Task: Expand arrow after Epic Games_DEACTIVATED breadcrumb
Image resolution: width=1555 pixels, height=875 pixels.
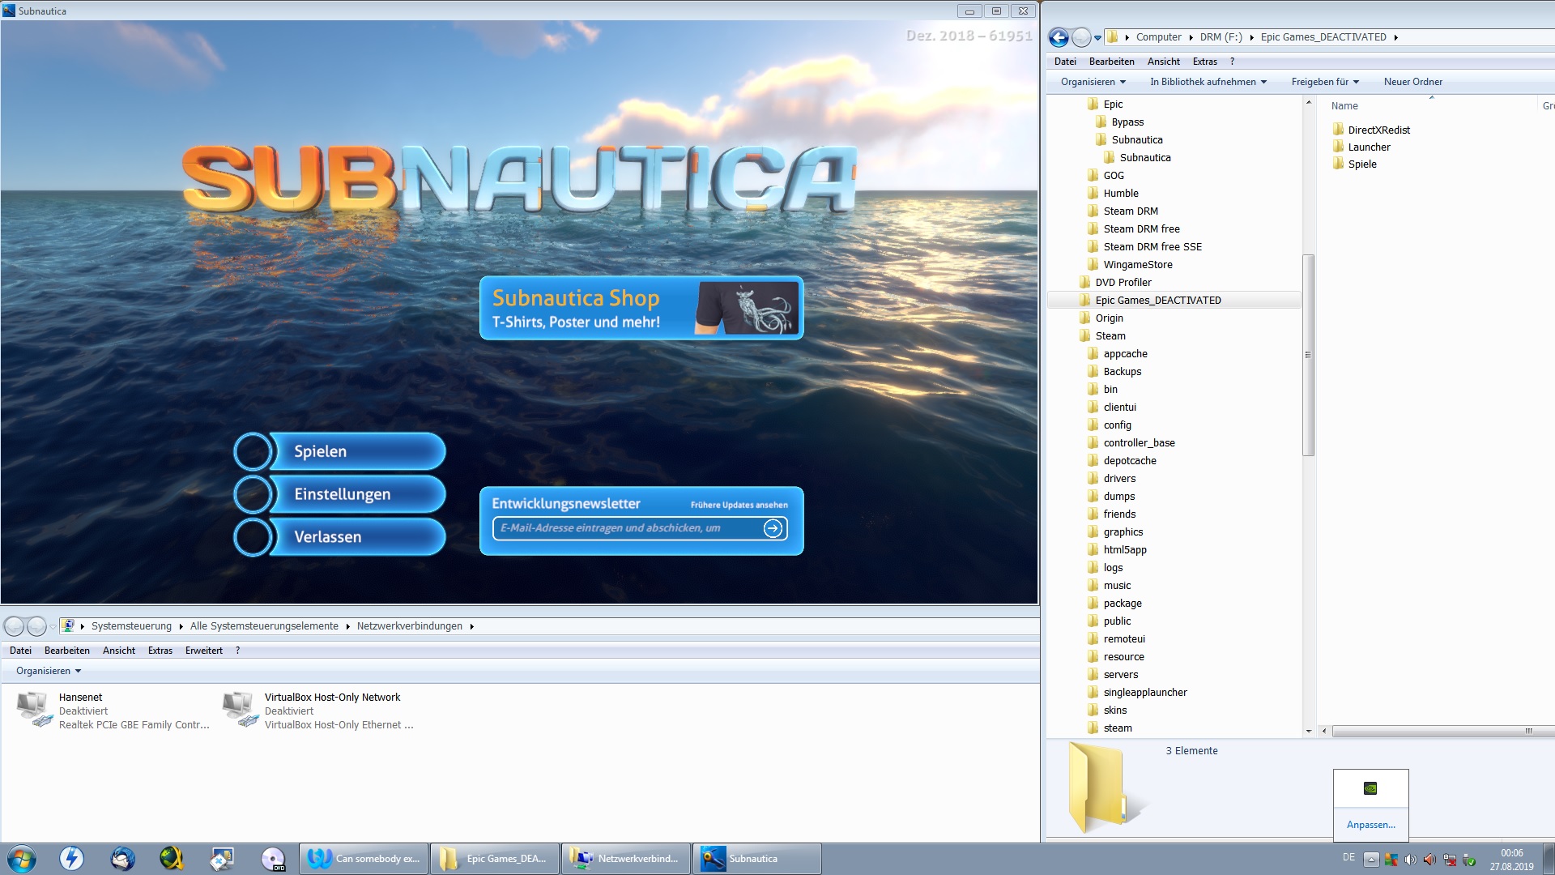Action: [x=1396, y=37]
